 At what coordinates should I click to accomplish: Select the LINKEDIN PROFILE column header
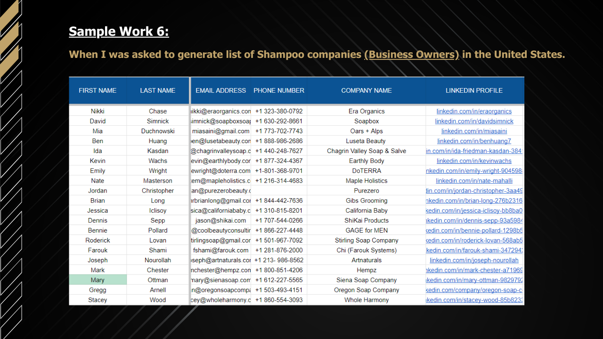click(474, 90)
